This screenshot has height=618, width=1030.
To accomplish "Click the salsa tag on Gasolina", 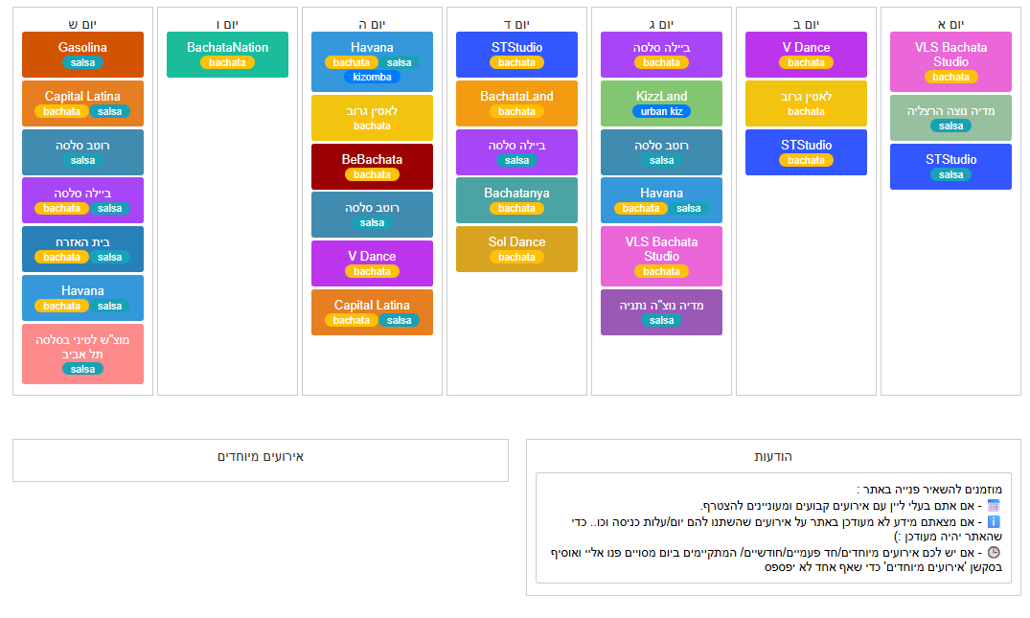I will coord(82,62).
